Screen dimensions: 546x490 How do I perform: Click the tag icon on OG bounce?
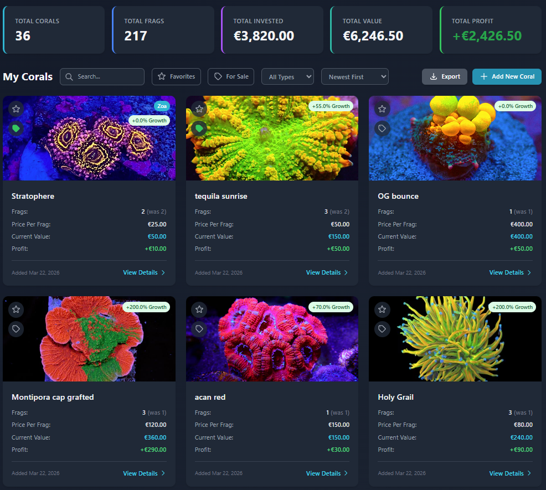[382, 128]
